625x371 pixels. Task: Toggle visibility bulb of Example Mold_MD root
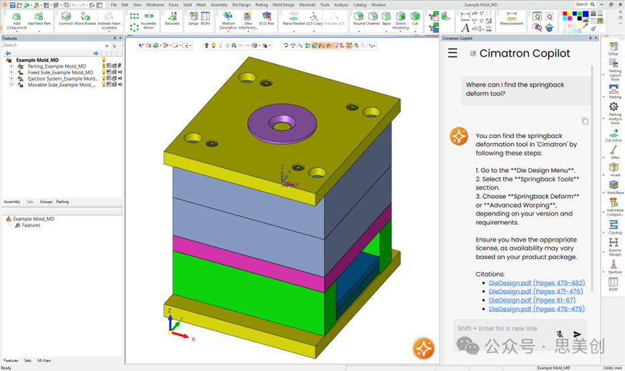point(104,60)
